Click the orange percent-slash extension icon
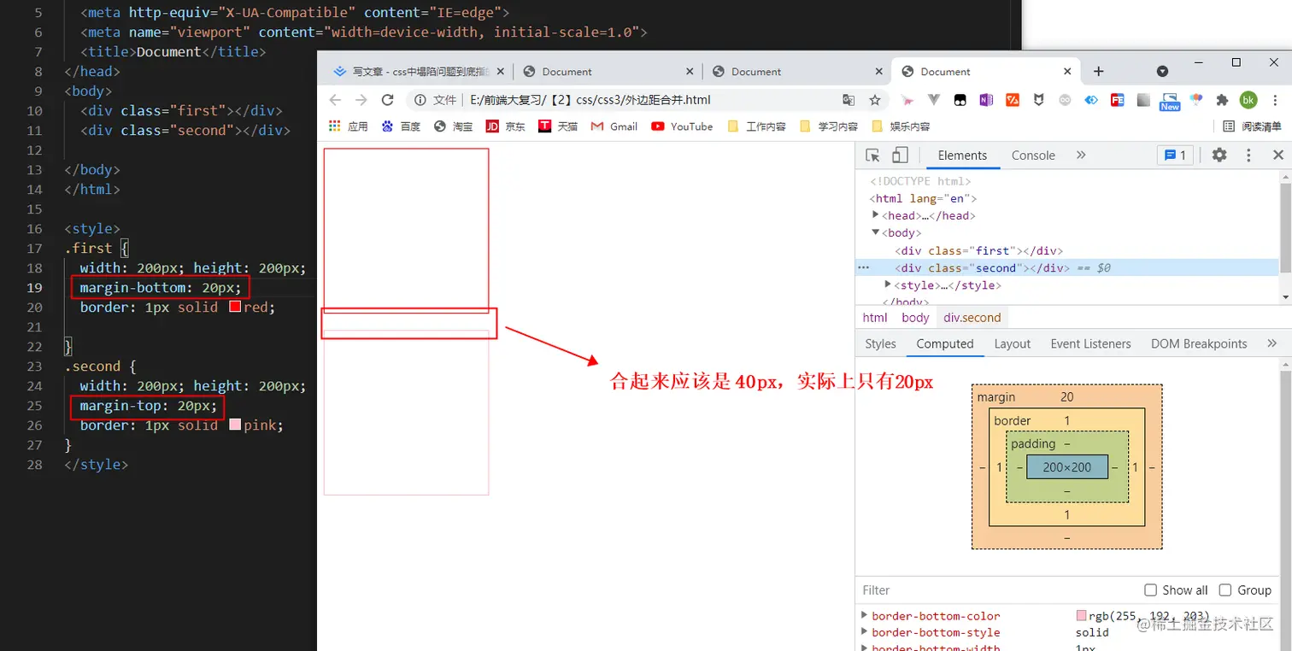The image size is (1292, 651). pos(1013,100)
